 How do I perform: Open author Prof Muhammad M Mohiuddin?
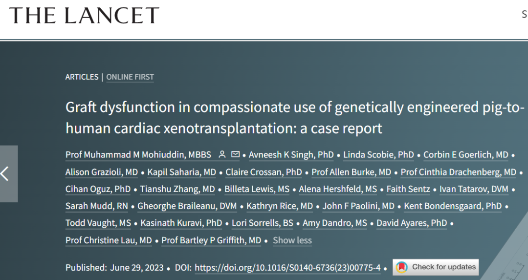coord(138,155)
